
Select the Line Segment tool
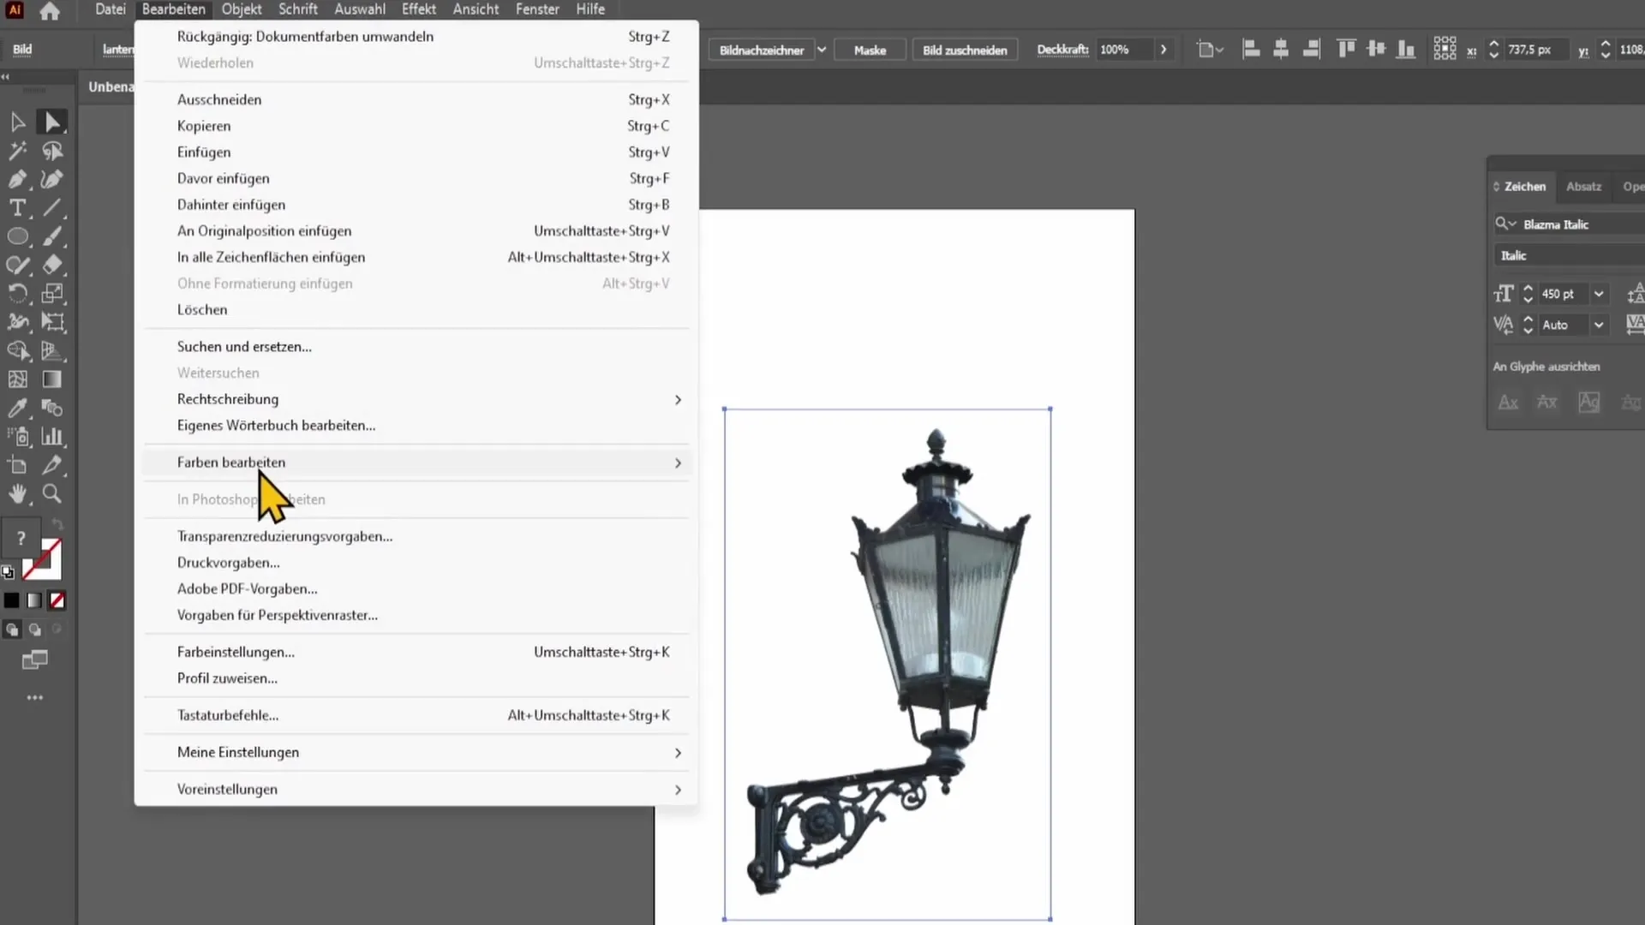tap(52, 208)
